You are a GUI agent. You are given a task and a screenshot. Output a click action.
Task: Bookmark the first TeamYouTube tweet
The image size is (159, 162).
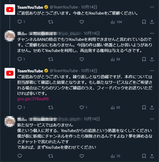(x=144, y=22)
